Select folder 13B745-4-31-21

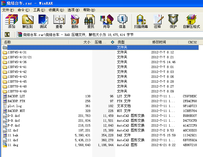click(20, 57)
